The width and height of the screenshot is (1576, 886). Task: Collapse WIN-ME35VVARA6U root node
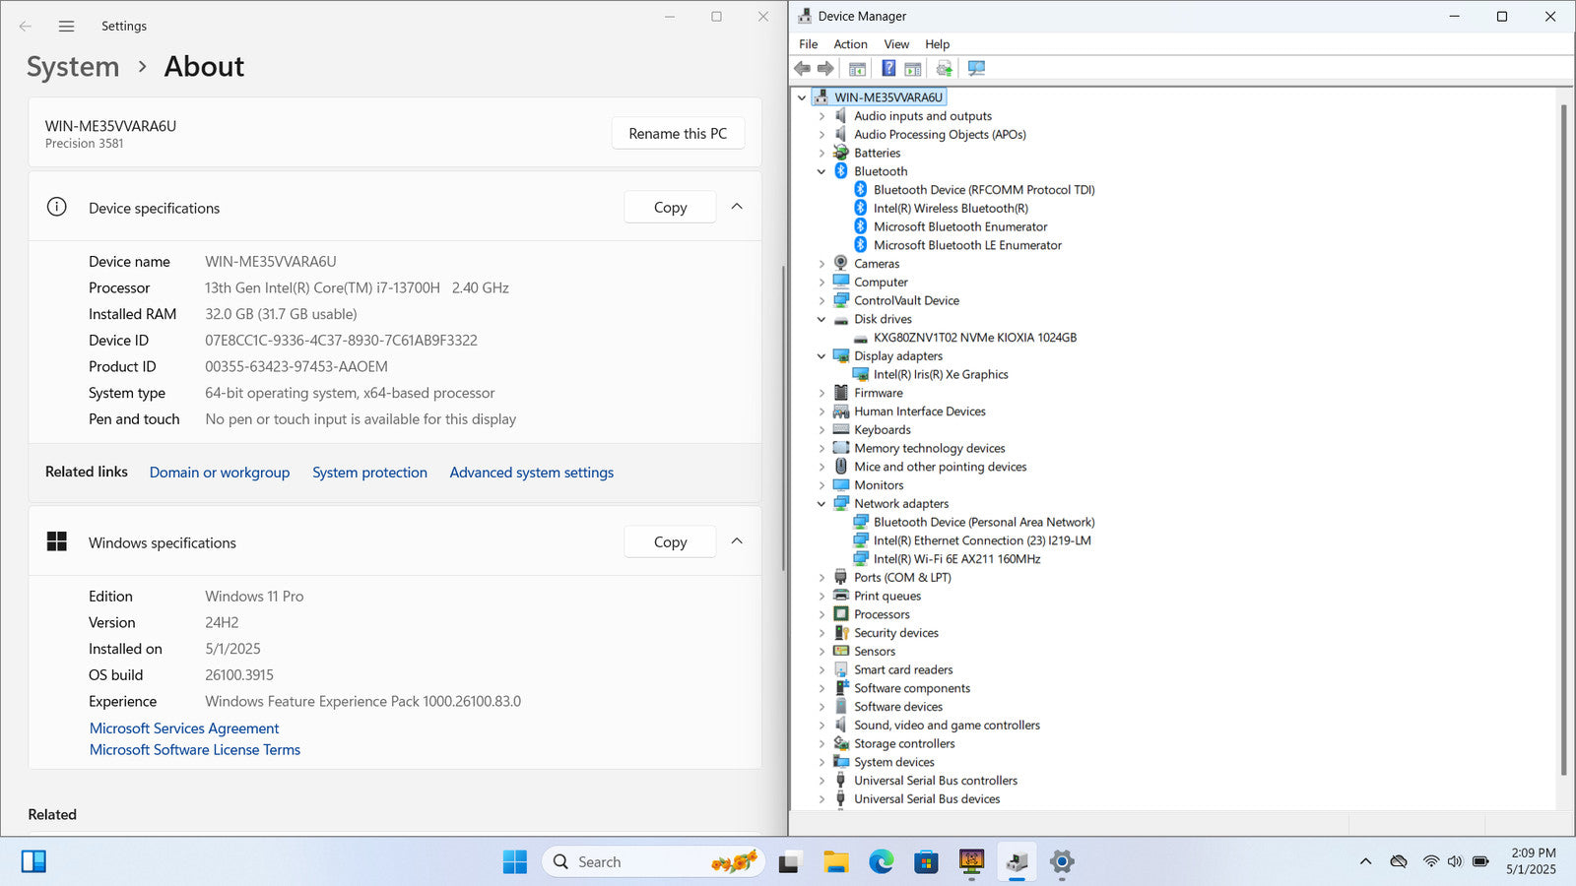802,97
